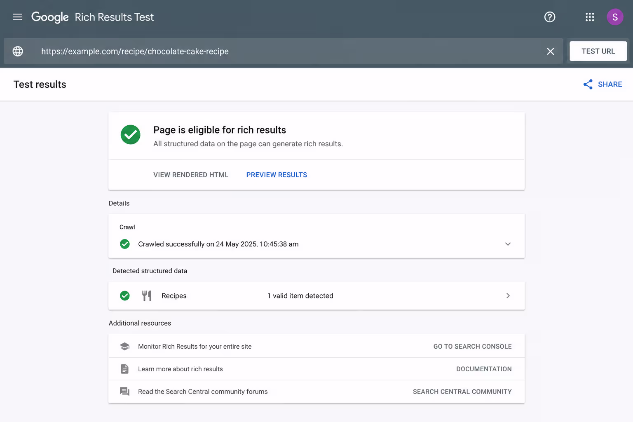Go to Search Console link
Image resolution: width=633 pixels, height=422 pixels.
[x=472, y=347]
